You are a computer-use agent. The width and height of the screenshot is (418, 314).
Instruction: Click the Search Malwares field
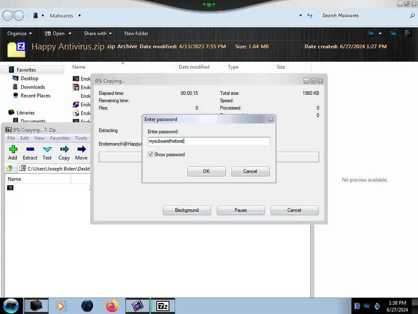point(364,16)
